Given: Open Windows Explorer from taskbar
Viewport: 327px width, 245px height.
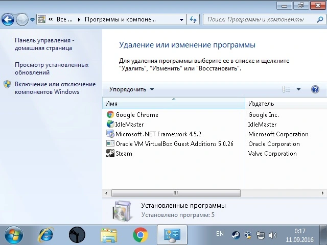Looking at the screenshot, I should pos(109,235).
